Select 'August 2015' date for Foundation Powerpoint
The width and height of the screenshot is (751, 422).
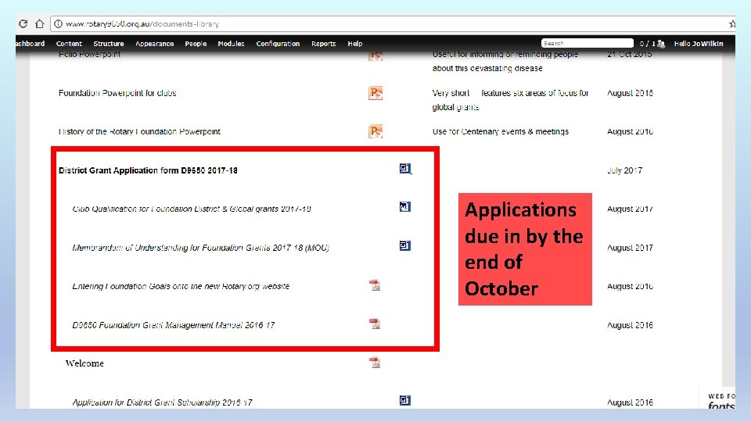pos(630,93)
